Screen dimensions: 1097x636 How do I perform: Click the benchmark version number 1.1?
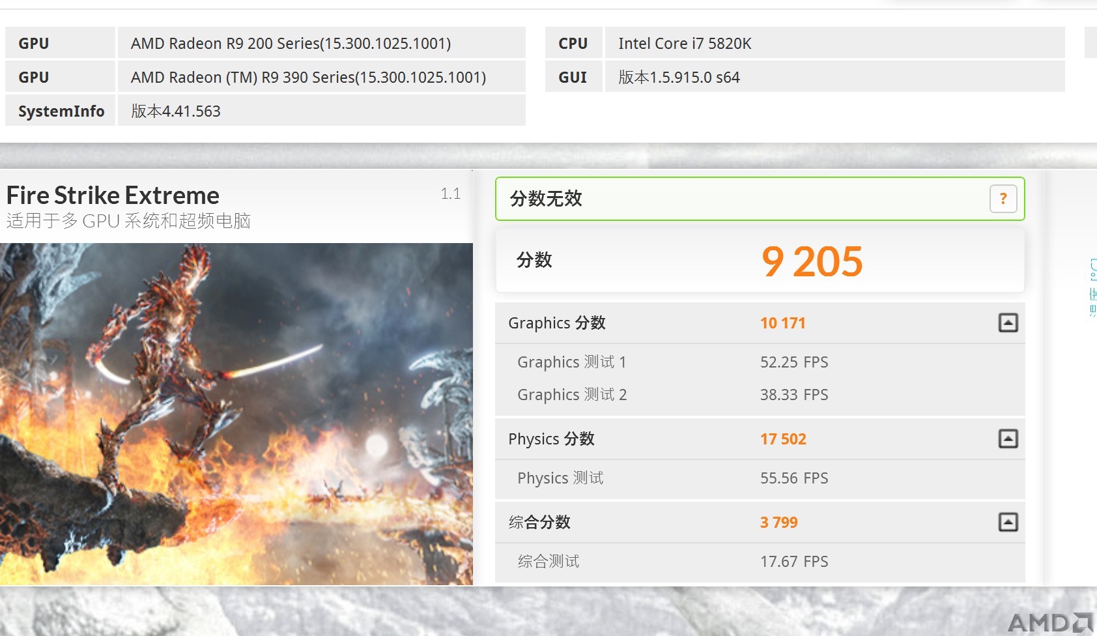point(450,194)
